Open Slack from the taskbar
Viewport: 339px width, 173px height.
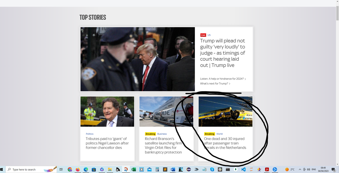[x=220, y=169]
